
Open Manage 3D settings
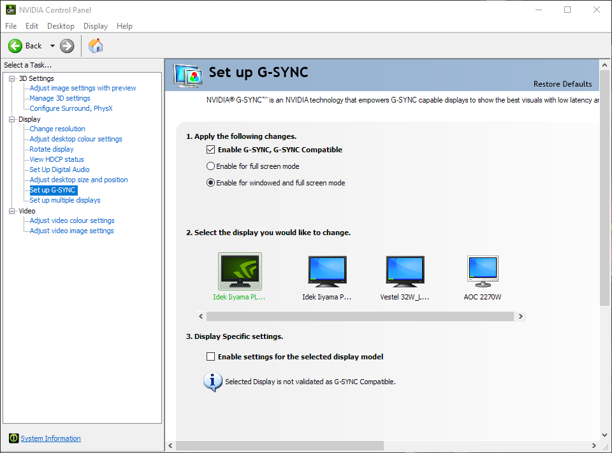point(60,98)
